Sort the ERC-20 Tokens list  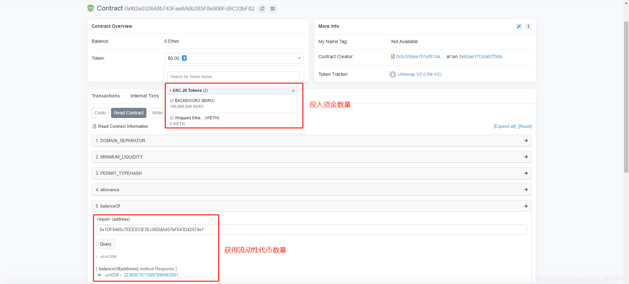coord(293,91)
